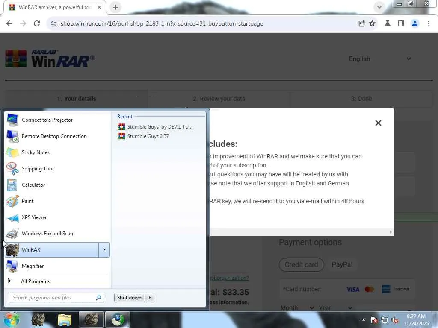Launch Windows Fax and Scan
The height and width of the screenshot is (328, 438).
57,234
